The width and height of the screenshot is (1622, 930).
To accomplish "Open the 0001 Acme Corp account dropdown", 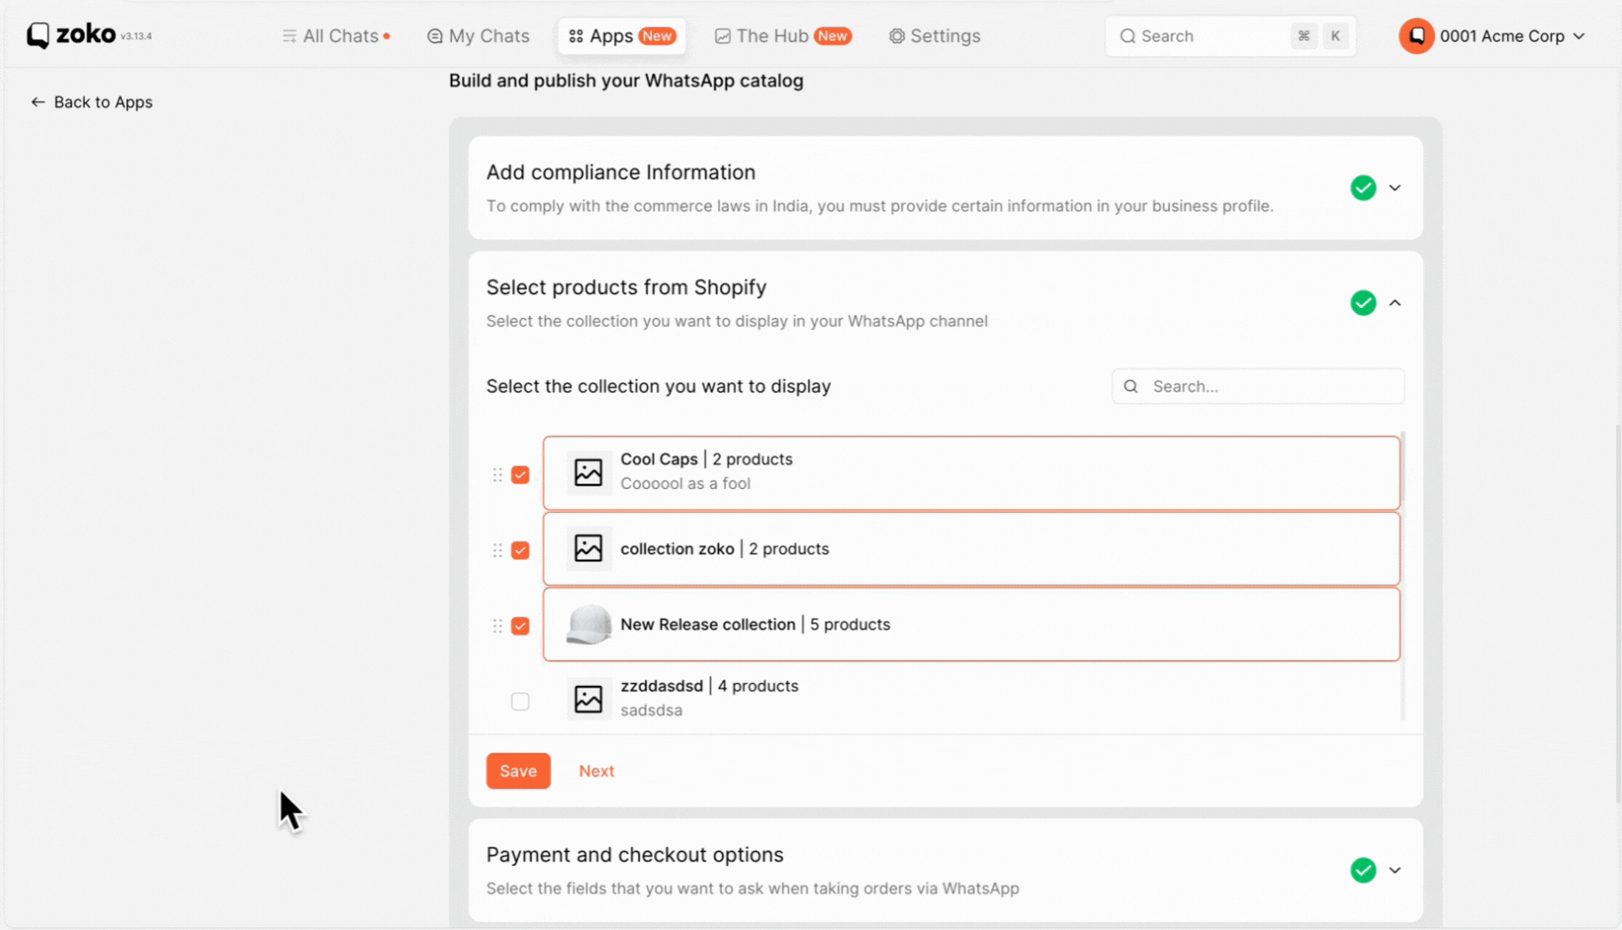I will (1511, 35).
